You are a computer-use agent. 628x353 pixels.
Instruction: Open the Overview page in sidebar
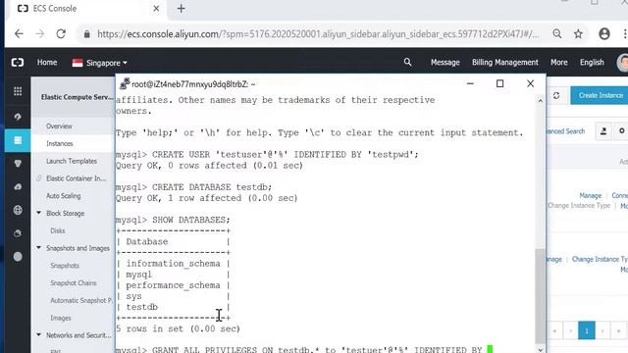pos(59,126)
